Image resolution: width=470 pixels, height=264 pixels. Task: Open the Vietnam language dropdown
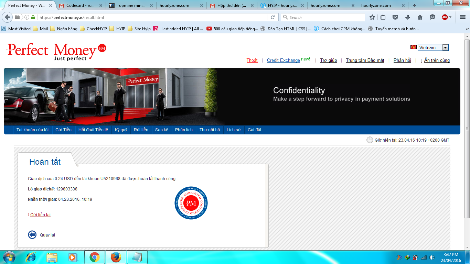click(433, 47)
